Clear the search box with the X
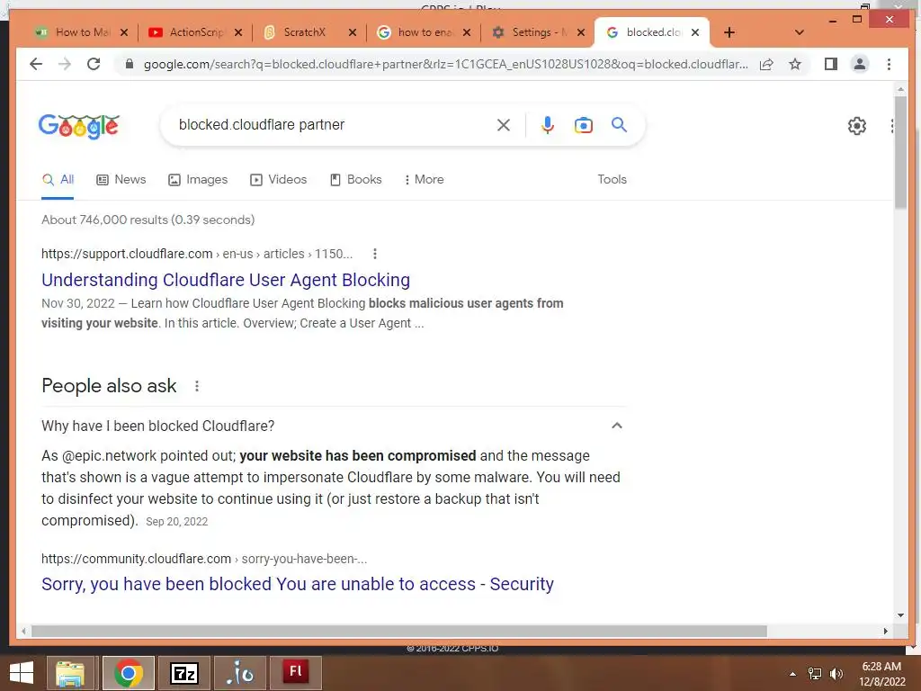 coord(504,125)
